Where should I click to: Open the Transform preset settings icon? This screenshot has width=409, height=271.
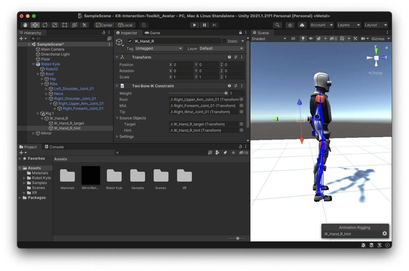coord(236,57)
